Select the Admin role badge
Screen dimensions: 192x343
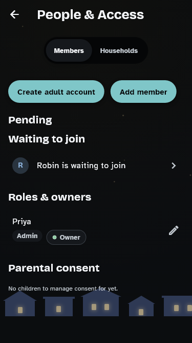pos(27,236)
